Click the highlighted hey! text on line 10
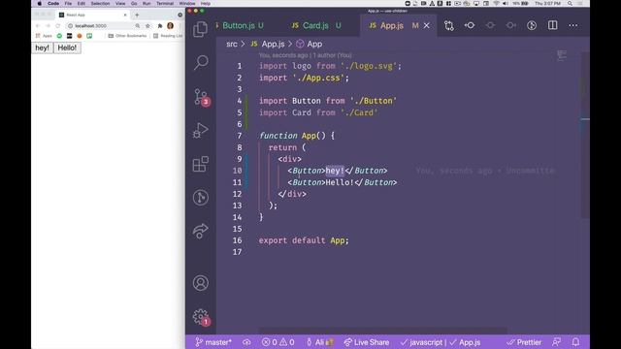Image resolution: width=621 pixels, height=349 pixels. click(335, 171)
